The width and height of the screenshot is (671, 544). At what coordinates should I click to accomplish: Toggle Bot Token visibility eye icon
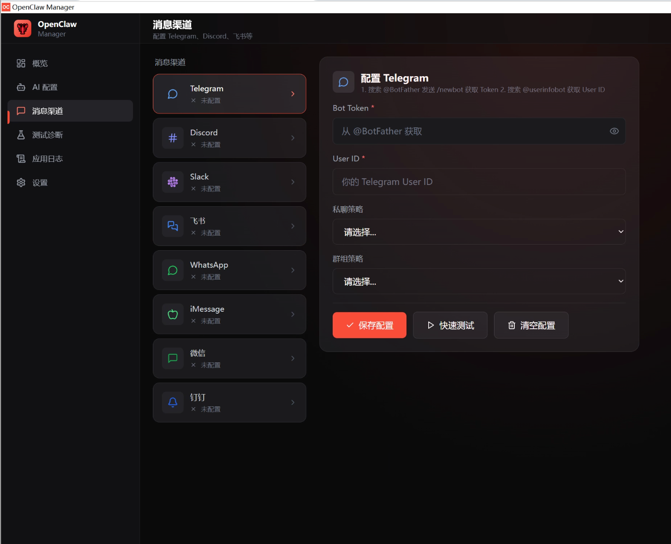click(614, 131)
